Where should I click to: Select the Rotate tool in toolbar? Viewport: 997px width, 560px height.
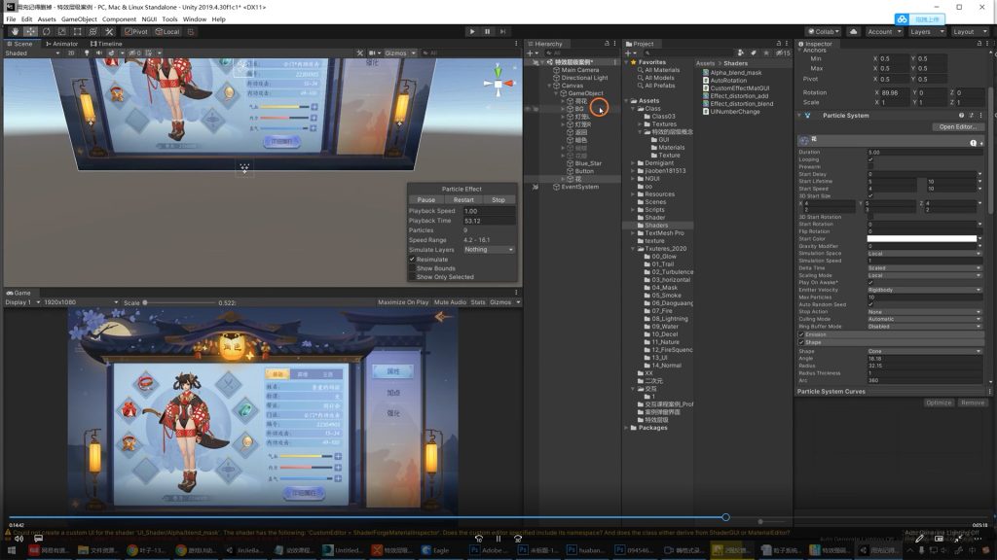(47, 31)
